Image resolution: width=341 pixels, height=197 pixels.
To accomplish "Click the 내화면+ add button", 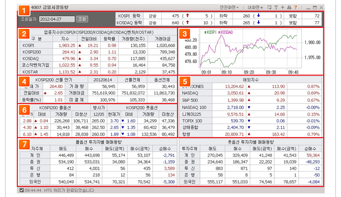I will 255,8.
